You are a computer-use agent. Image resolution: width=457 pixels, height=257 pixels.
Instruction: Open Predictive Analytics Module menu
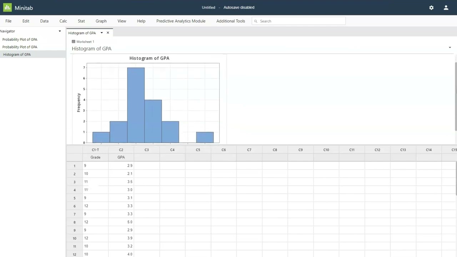click(181, 21)
